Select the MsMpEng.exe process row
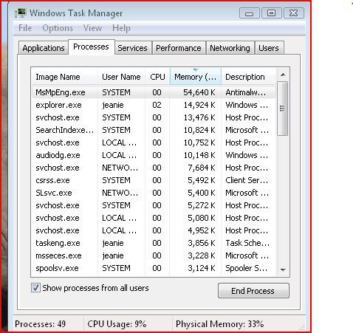This screenshot has width=353, height=333. [x=154, y=92]
